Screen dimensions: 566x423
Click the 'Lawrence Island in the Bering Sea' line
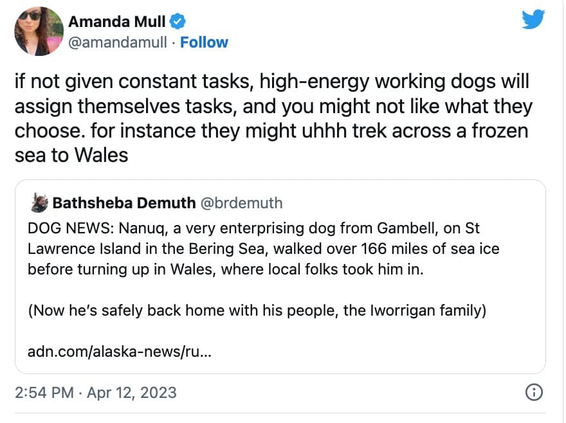point(263,249)
